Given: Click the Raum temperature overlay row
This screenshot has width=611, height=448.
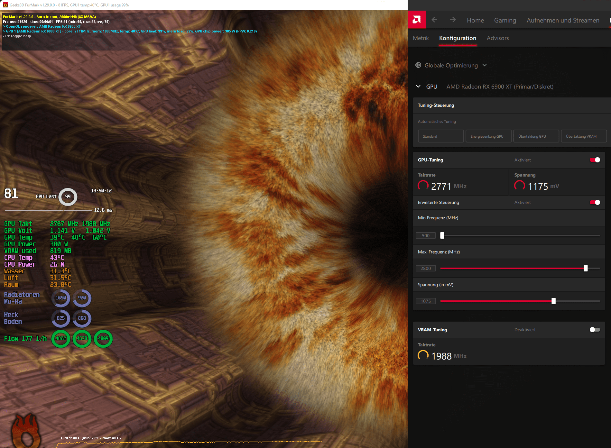Looking at the screenshot, I should (x=38, y=285).
